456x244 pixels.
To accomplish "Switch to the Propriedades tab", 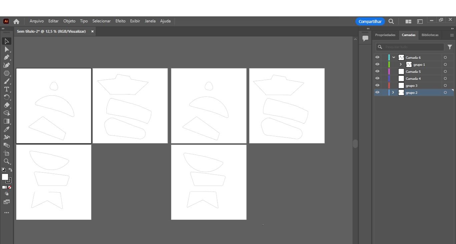I will click(x=385, y=35).
